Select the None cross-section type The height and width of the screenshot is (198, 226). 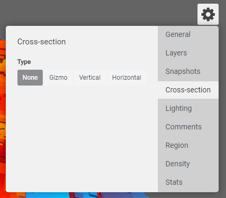(30, 78)
